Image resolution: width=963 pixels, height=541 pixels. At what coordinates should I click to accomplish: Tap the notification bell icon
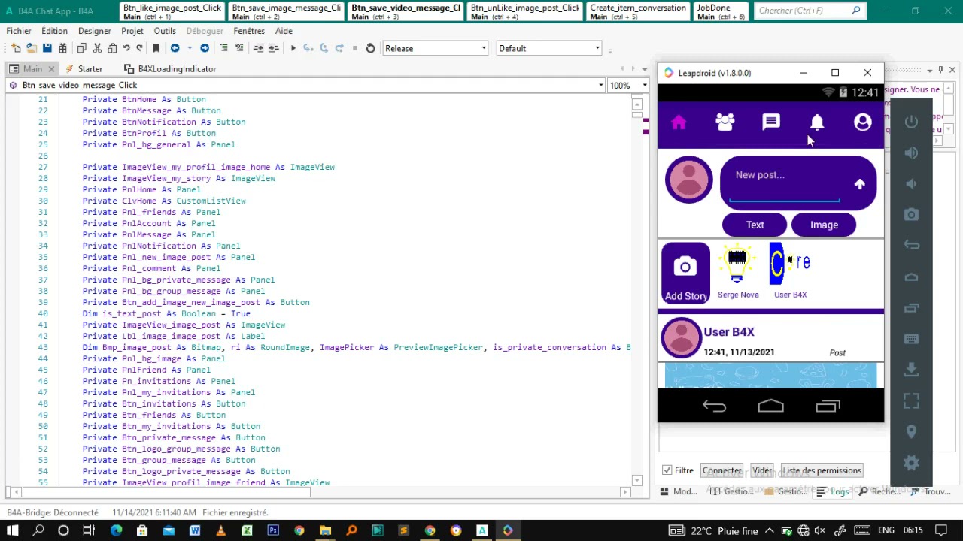click(x=817, y=122)
